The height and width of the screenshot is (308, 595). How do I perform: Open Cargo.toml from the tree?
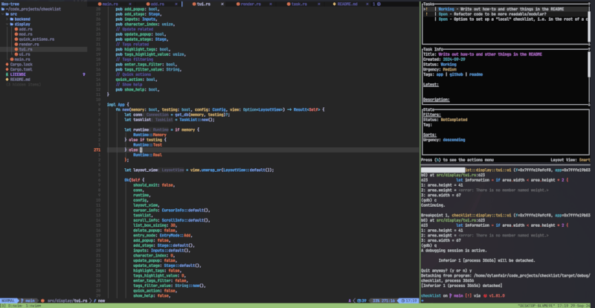[x=21, y=69]
